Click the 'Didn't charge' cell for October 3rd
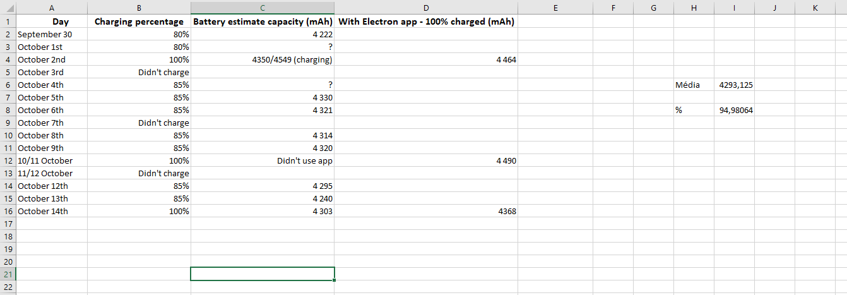This screenshot has width=847, height=295. tap(139, 72)
